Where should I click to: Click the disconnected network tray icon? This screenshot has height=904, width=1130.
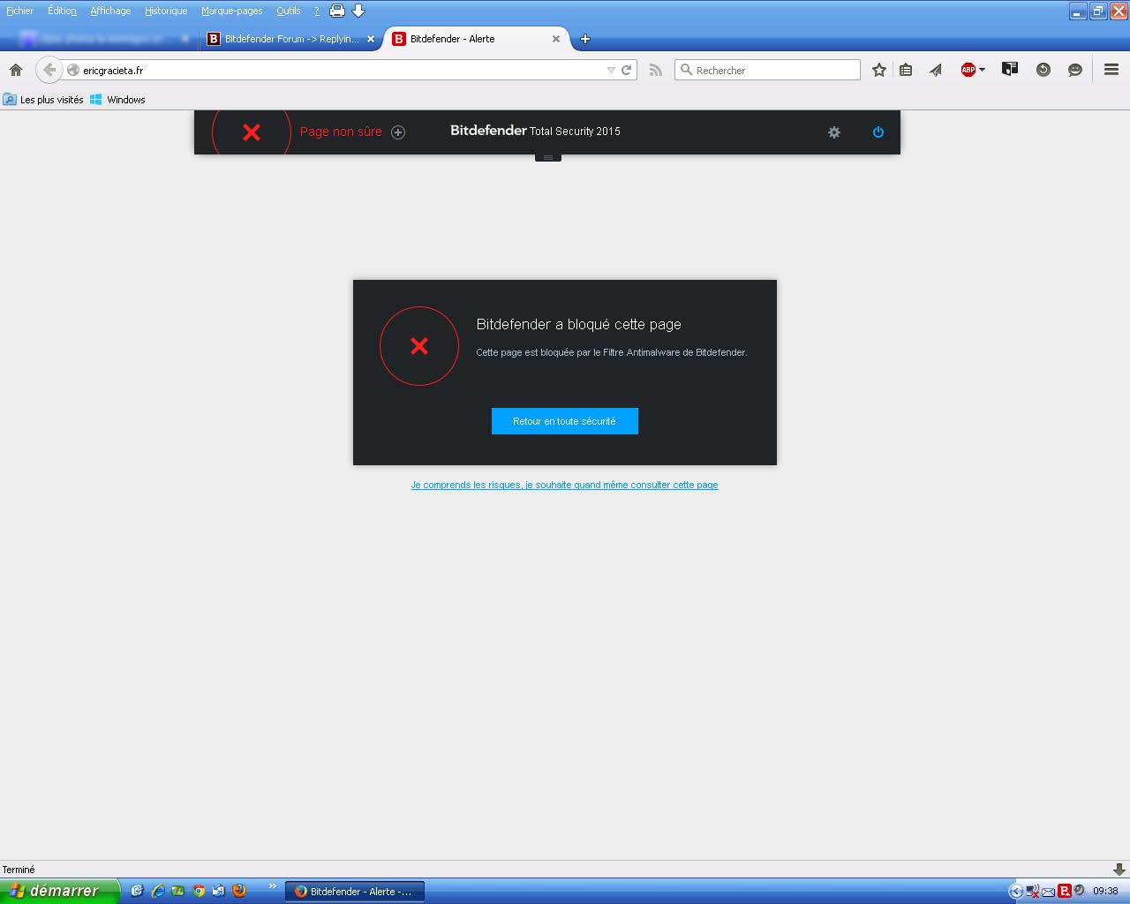1032,892
